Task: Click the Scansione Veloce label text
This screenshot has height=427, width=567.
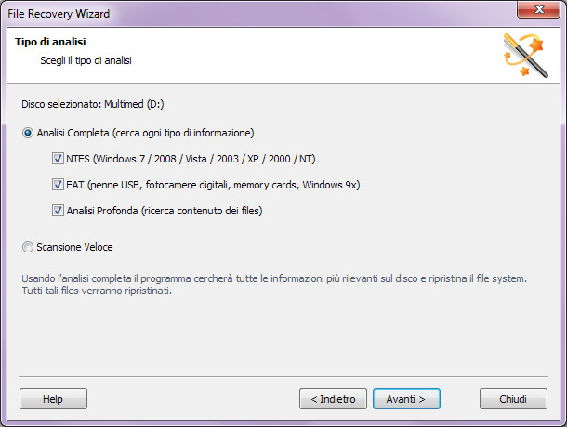Action: (x=74, y=247)
